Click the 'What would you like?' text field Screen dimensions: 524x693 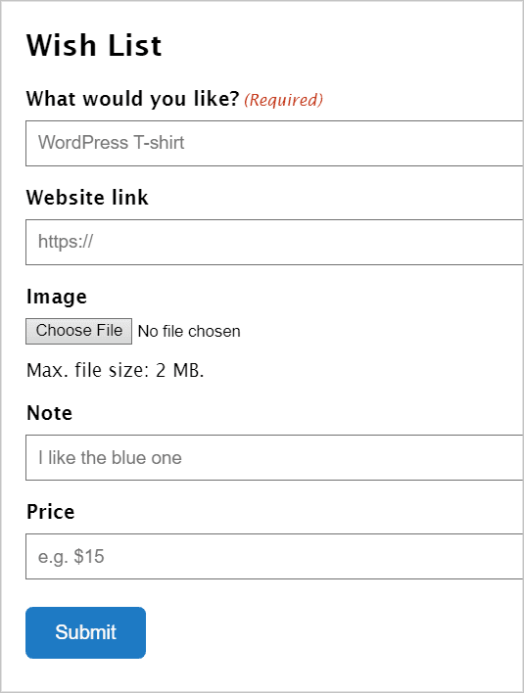coord(274,143)
